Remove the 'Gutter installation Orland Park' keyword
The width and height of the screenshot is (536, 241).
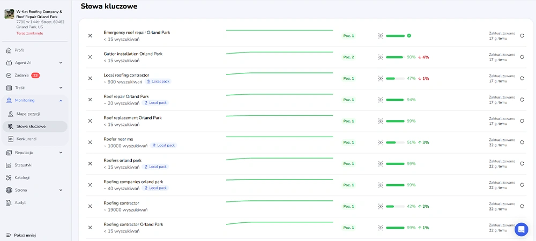point(90,57)
